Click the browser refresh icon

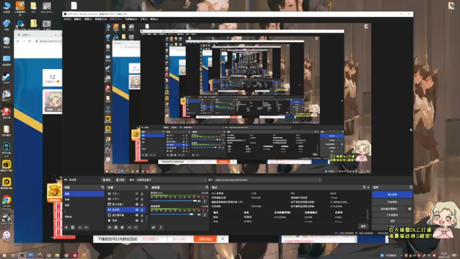click(29, 41)
